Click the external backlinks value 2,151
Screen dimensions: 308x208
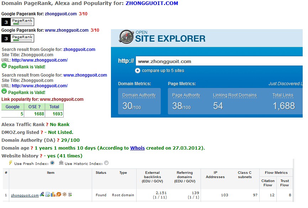161,193
